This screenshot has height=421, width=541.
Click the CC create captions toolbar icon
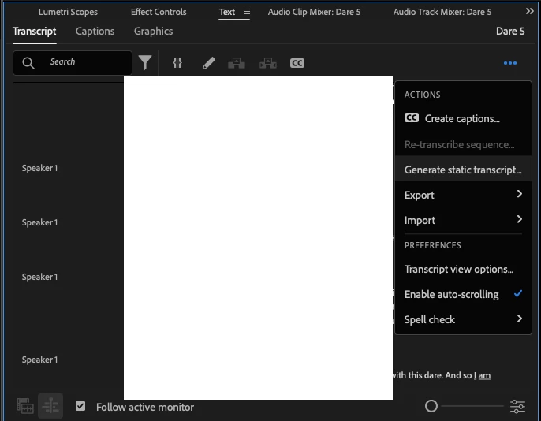(x=297, y=63)
